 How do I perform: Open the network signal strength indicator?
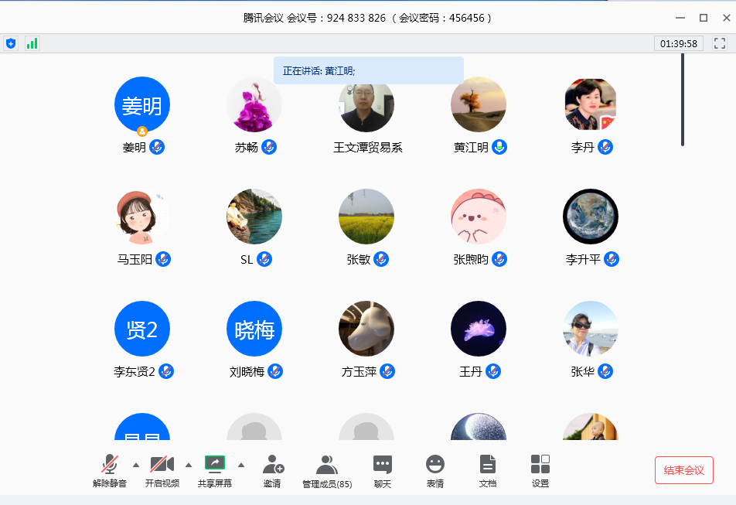click(32, 44)
